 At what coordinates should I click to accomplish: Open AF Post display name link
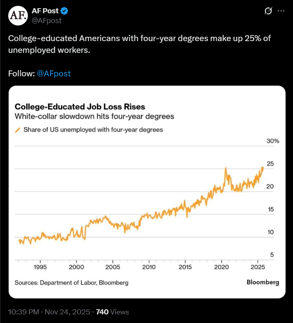point(45,11)
